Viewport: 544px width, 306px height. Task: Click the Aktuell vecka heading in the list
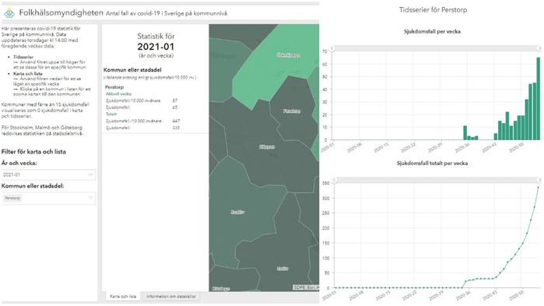[x=118, y=93]
